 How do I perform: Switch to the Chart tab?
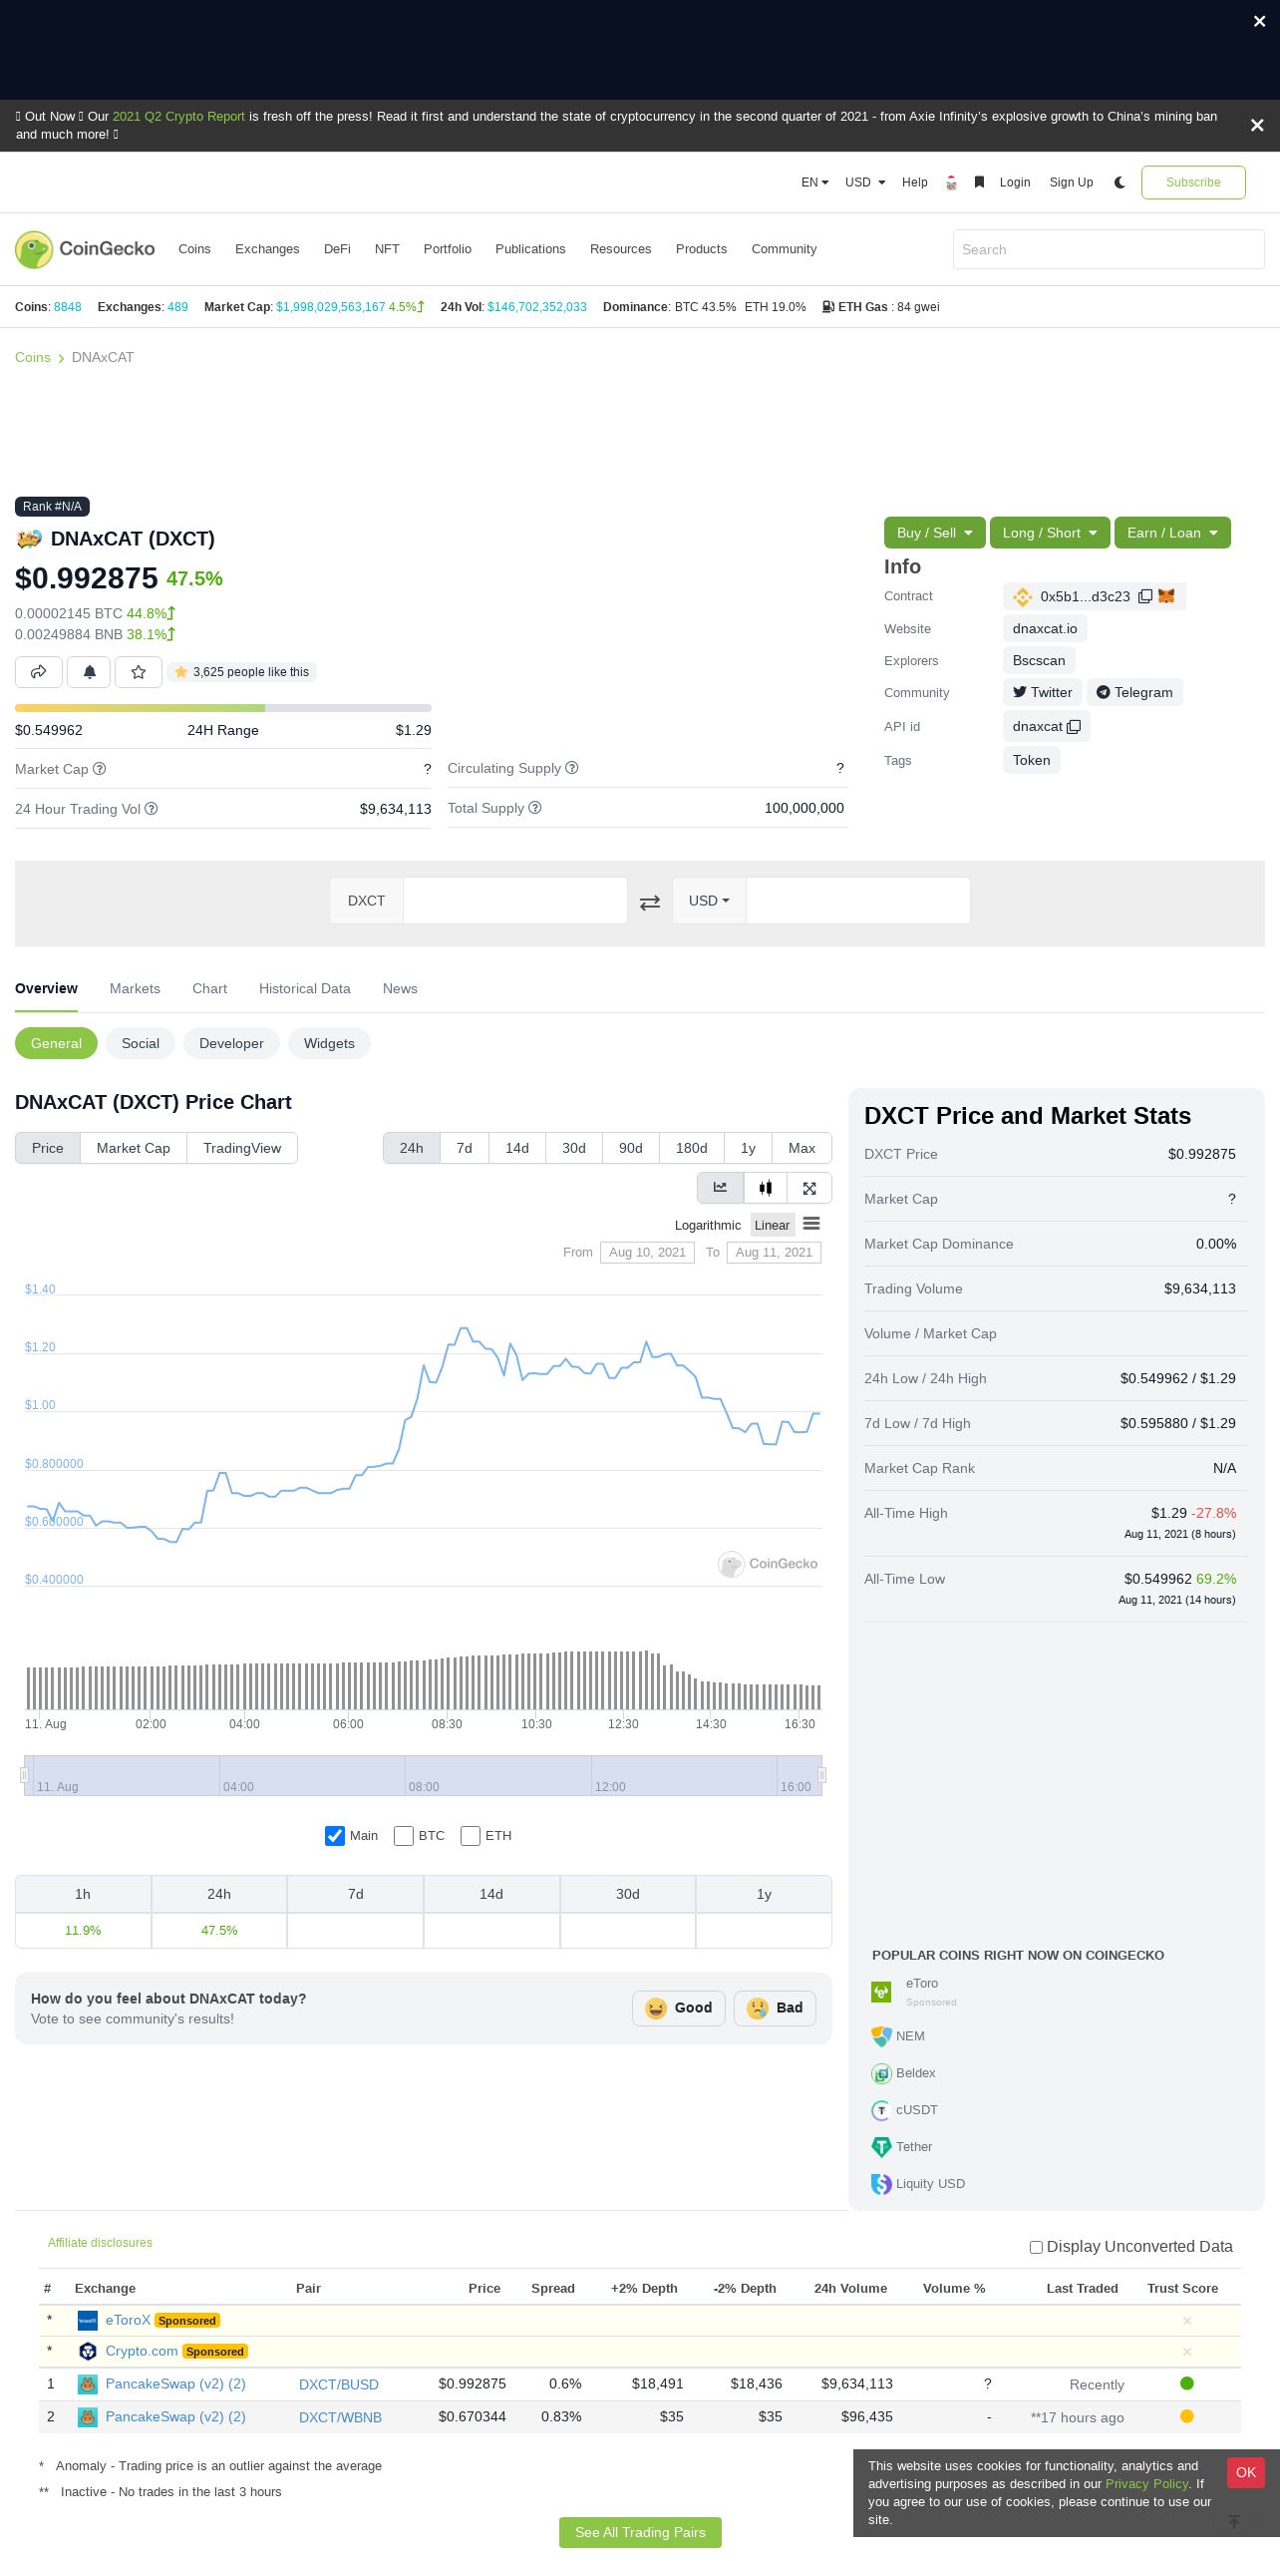(x=209, y=989)
